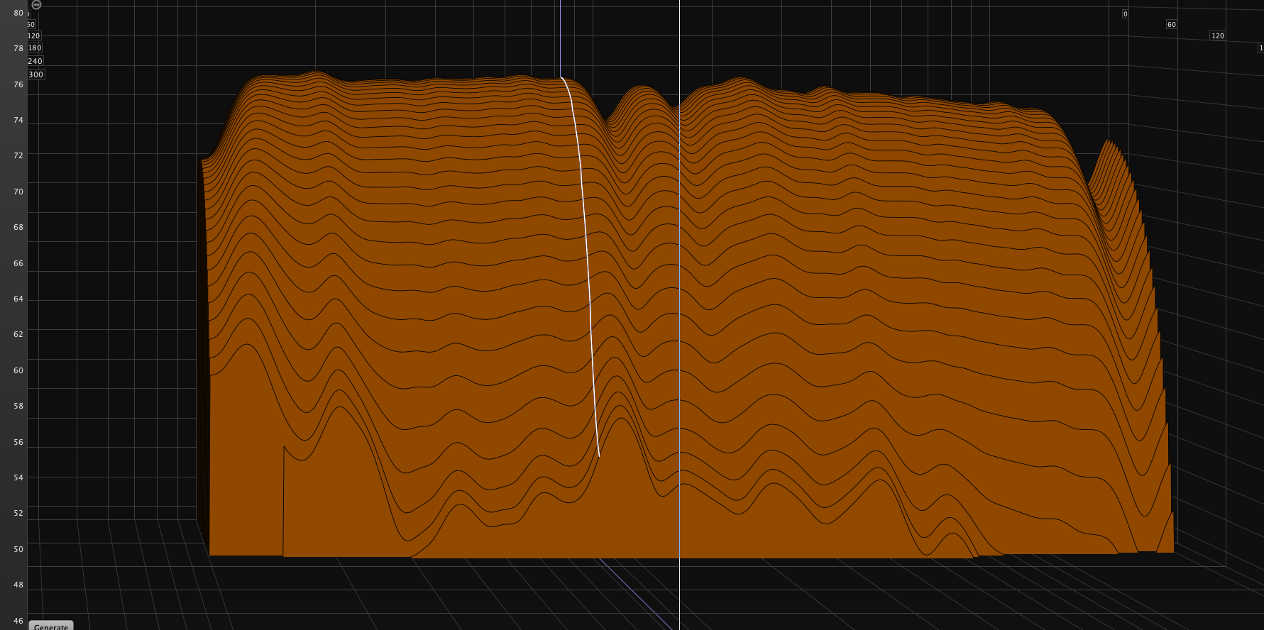The height and width of the screenshot is (630, 1264).
Task: Click the 76 dB vertical axis label
Action: point(18,84)
